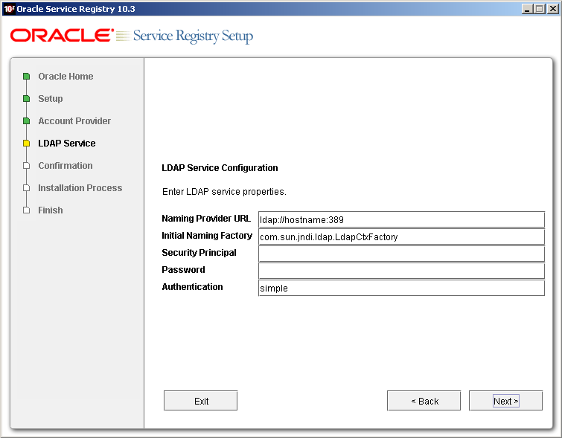Open the Oracle Home step label
The width and height of the screenshot is (562, 438).
click(66, 77)
